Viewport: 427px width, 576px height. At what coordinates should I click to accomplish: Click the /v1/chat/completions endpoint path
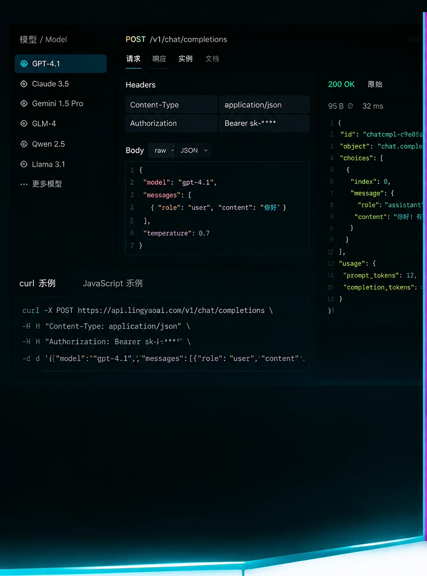[188, 39]
